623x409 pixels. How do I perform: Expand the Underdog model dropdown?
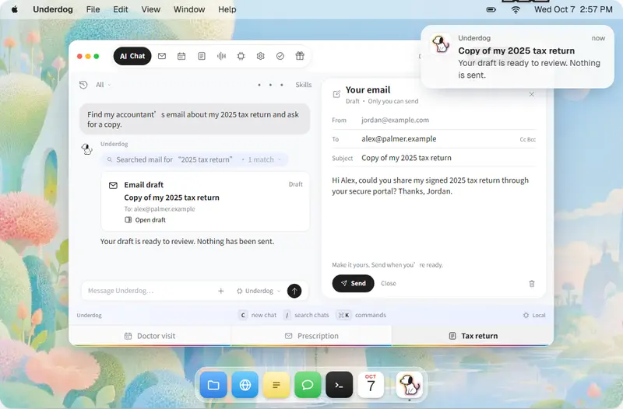(259, 291)
